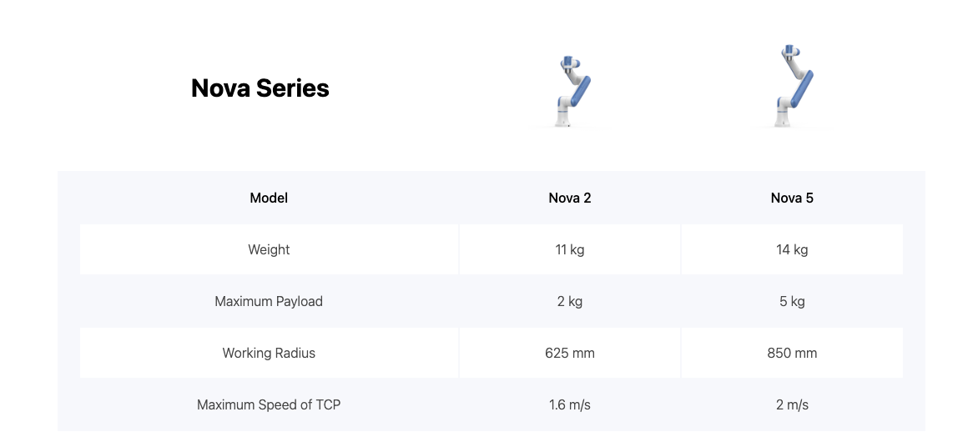
Task: Select the Nova Series heading
Action: point(260,88)
